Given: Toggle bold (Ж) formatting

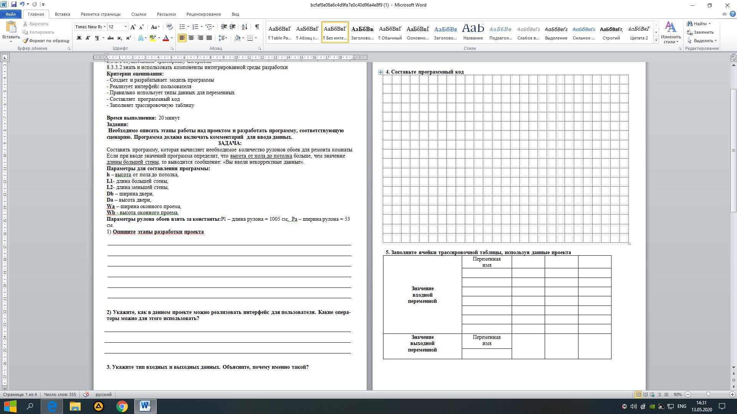Looking at the screenshot, I should 79,38.
